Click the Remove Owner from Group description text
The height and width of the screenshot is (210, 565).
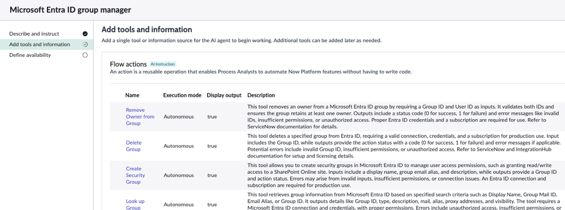point(404,116)
